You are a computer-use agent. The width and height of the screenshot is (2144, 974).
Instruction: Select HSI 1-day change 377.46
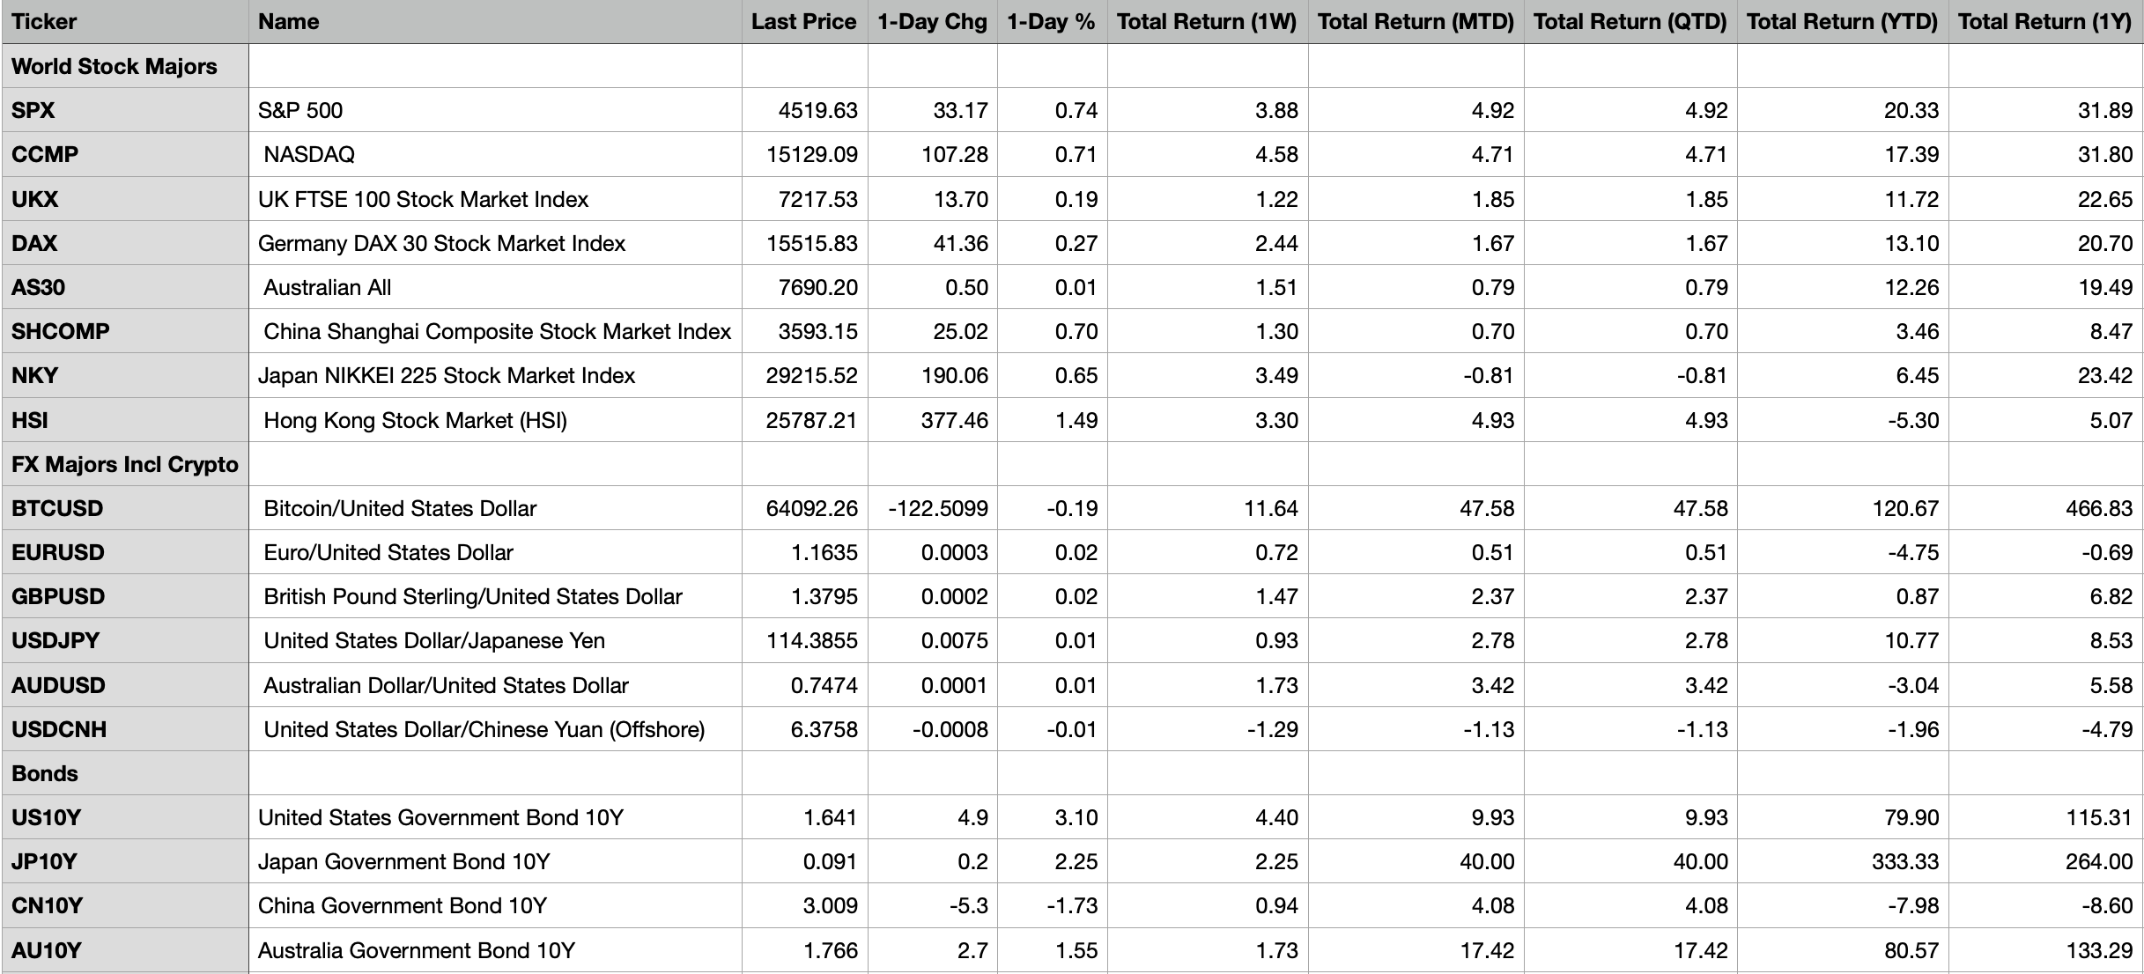[933, 420]
